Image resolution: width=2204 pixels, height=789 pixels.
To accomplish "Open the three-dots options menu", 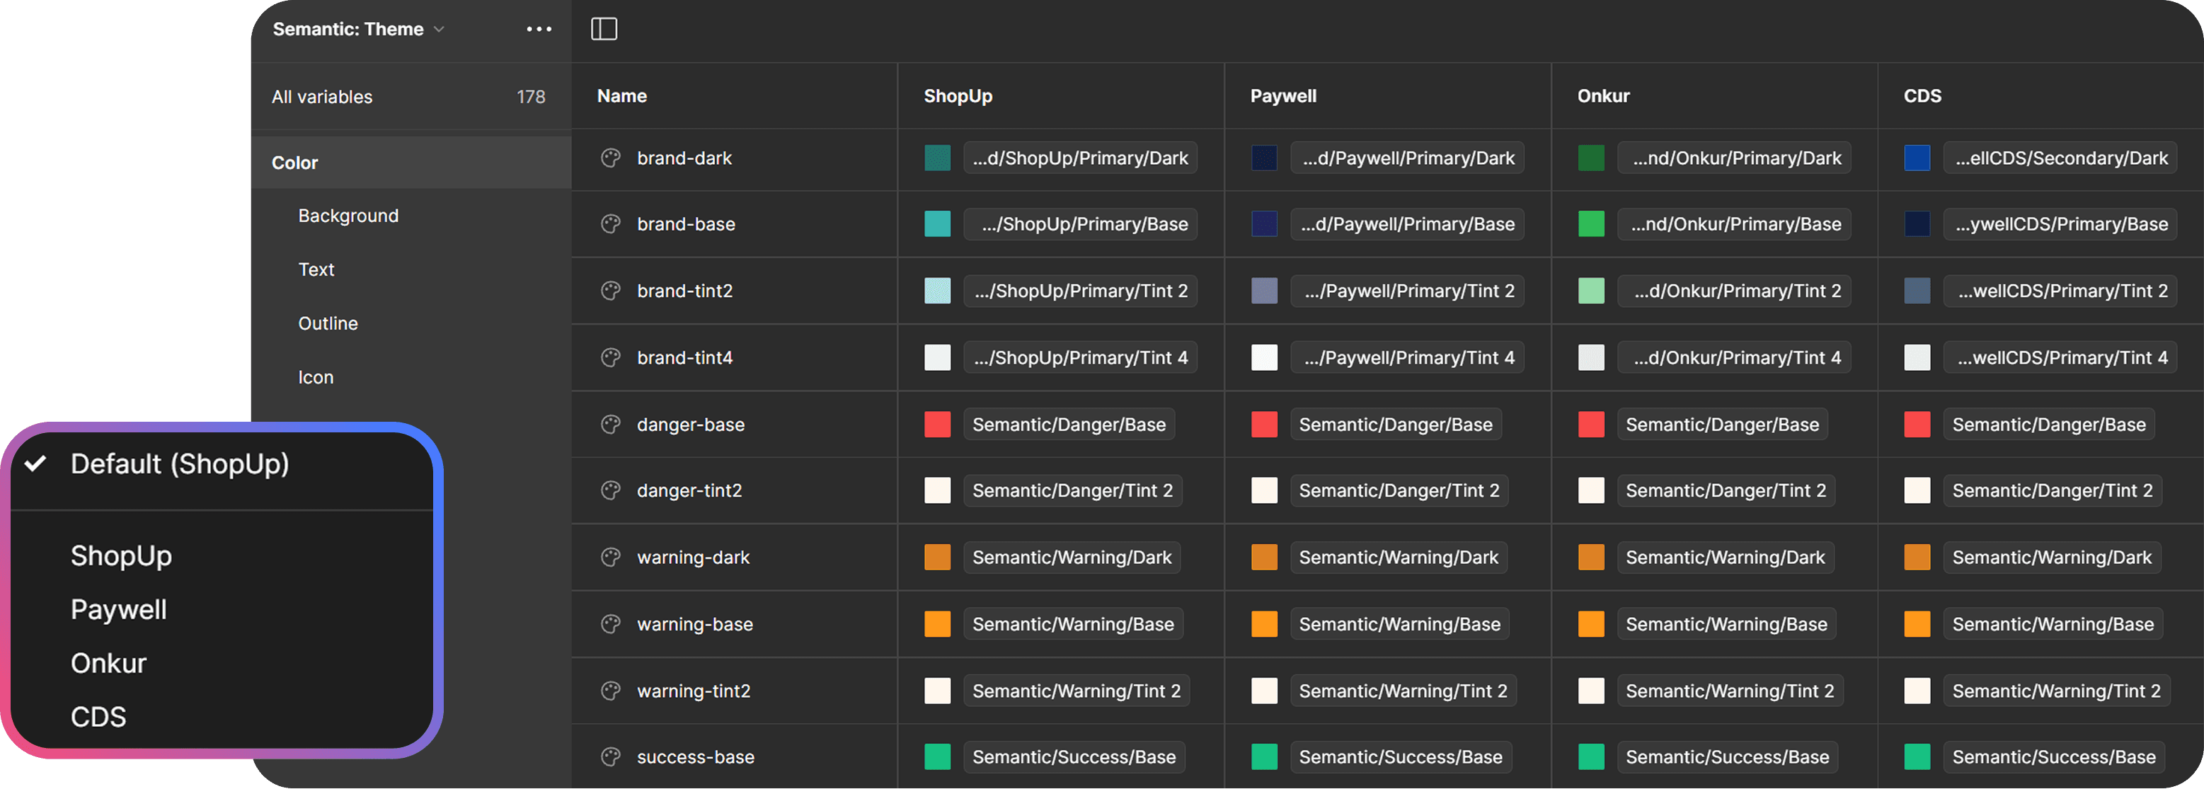I will [539, 29].
